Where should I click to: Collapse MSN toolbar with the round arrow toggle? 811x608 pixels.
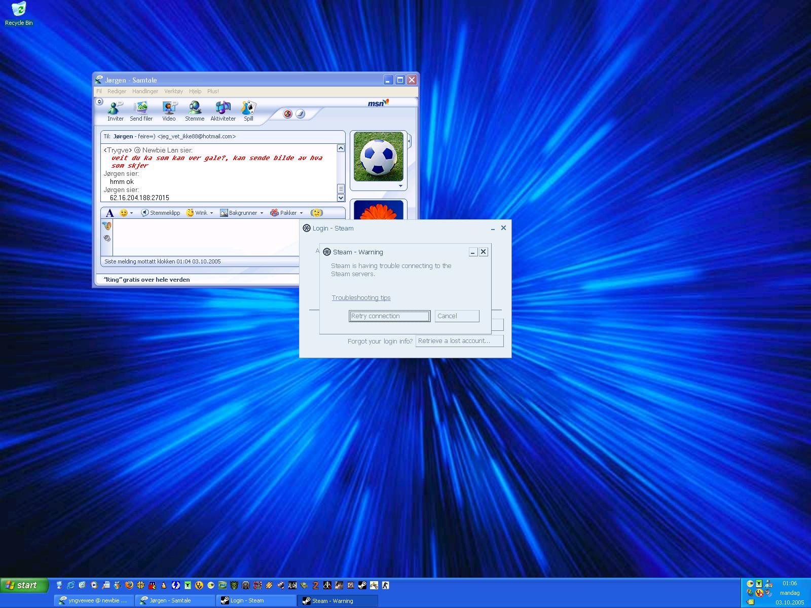(x=99, y=101)
